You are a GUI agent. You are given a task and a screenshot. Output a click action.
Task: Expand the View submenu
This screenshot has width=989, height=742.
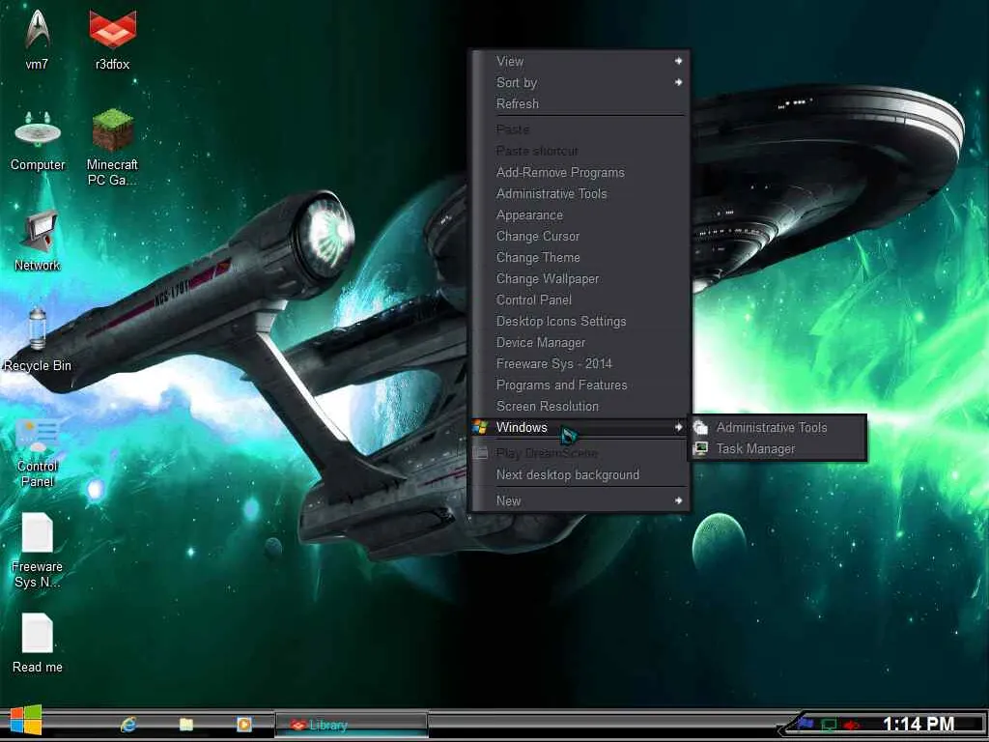click(580, 61)
